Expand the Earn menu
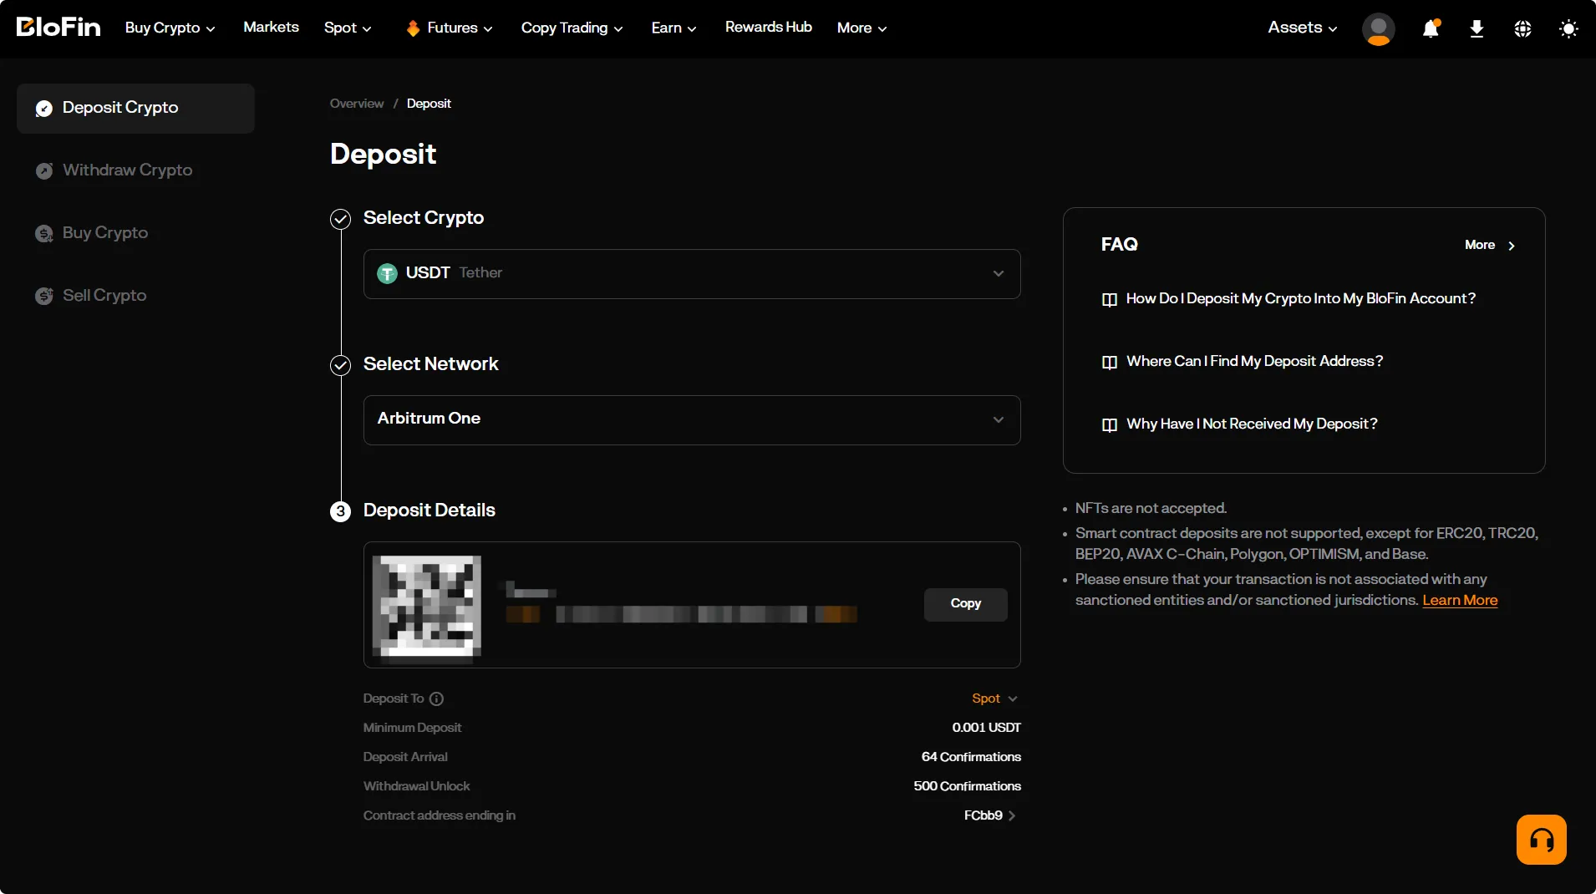 coord(674,28)
